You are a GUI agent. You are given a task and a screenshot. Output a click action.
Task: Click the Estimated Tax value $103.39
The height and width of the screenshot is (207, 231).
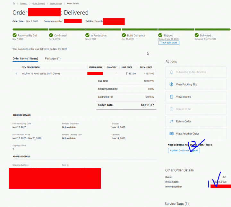(150, 97)
